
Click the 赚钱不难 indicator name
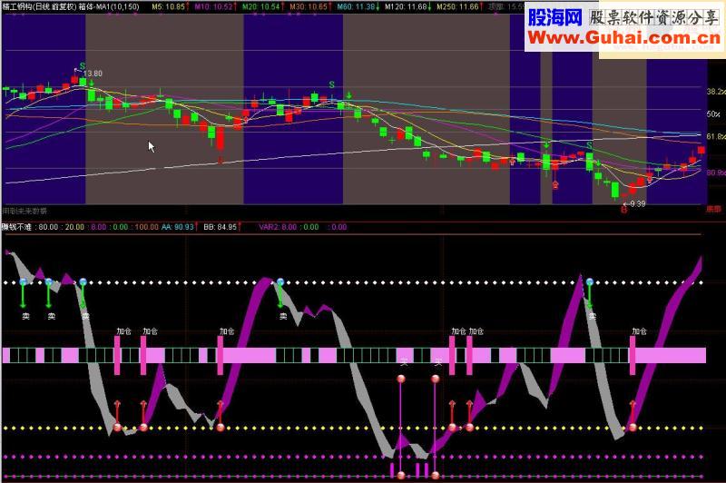click(16, 227)
